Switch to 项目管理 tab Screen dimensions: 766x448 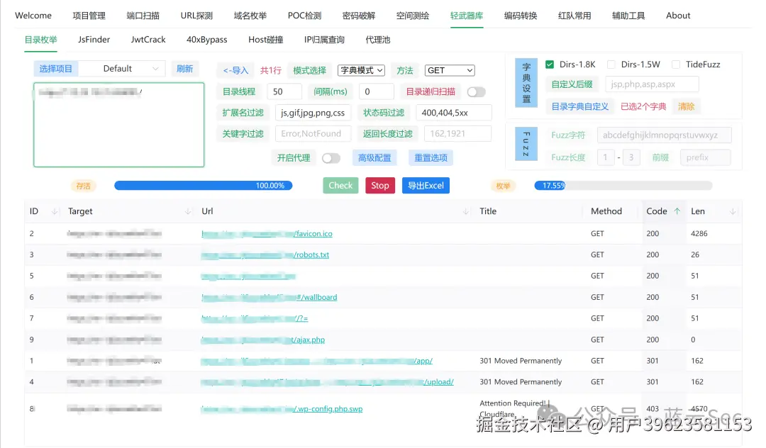(x=89, y=16)
